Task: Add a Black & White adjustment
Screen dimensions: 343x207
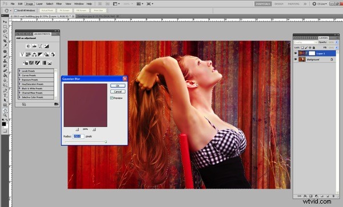Action: (41, 54)
